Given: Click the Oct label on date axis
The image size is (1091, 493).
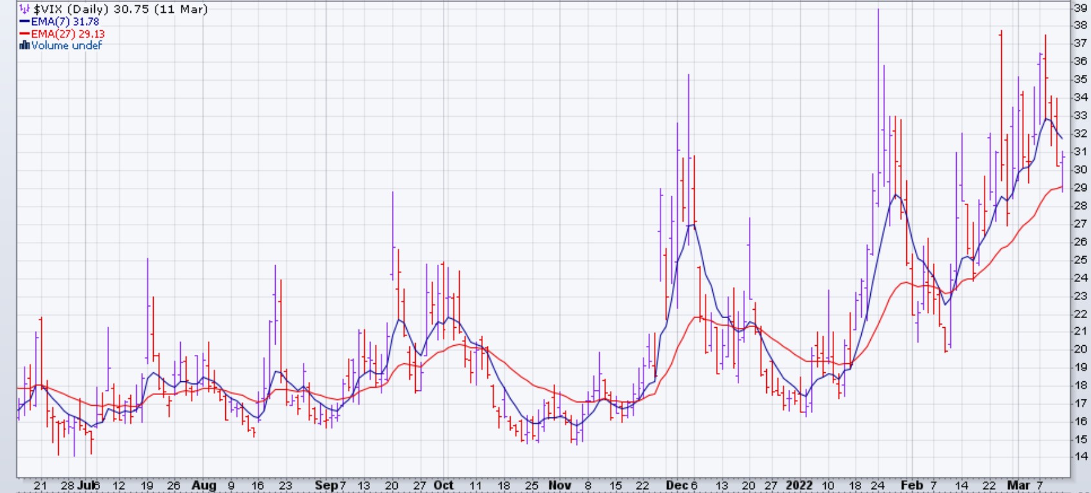Looking at the screenshot, I should [444, 485].
